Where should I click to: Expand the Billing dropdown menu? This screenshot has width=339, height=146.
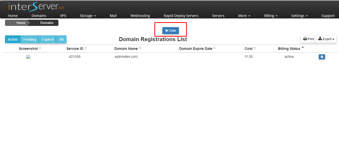[271, 15]
